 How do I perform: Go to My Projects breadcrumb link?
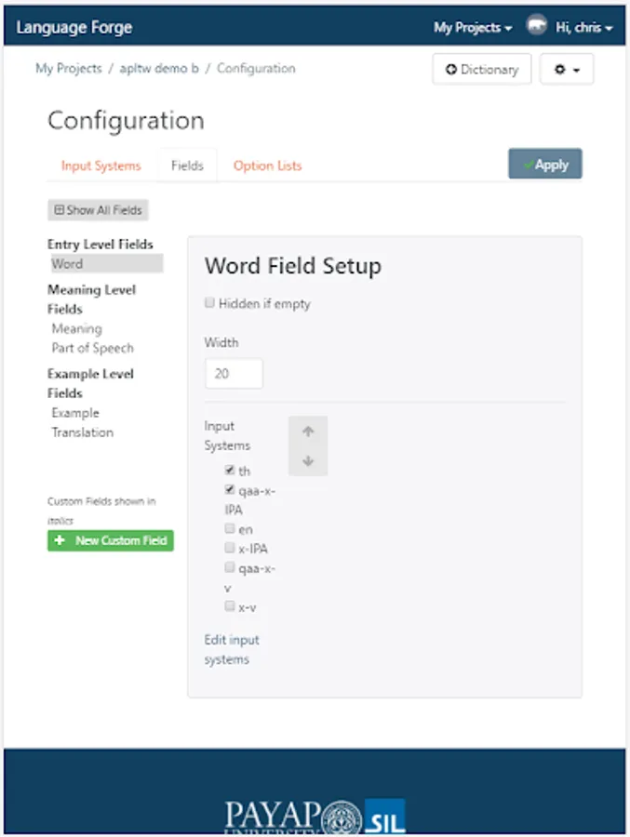click(68, 68)
